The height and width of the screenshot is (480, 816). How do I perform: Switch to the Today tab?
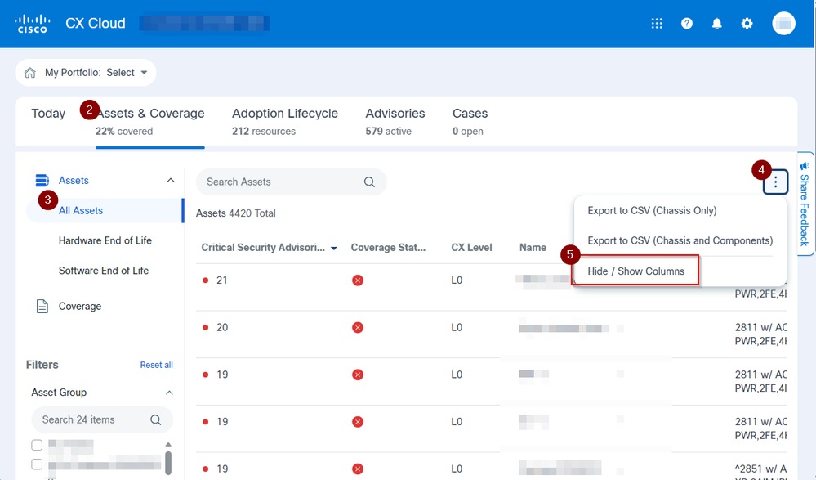tap(48, 113)
